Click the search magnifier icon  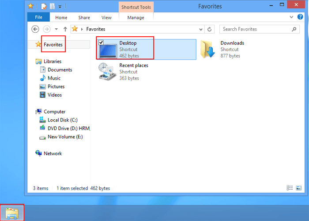pyautogui.click(x=294, y=29)
